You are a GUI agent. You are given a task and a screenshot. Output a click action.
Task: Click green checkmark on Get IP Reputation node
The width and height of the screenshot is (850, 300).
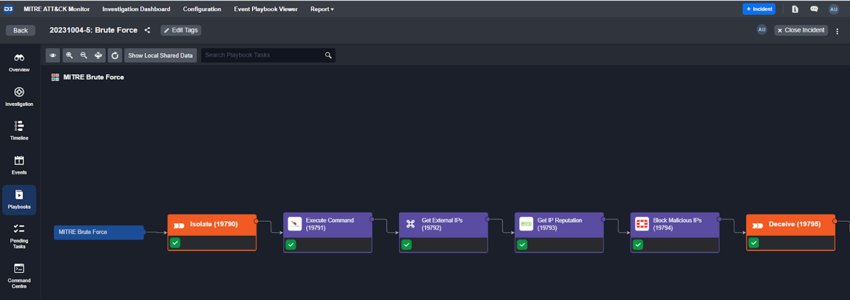coord(522,244)
